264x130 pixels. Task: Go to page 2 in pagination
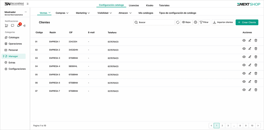222,126
